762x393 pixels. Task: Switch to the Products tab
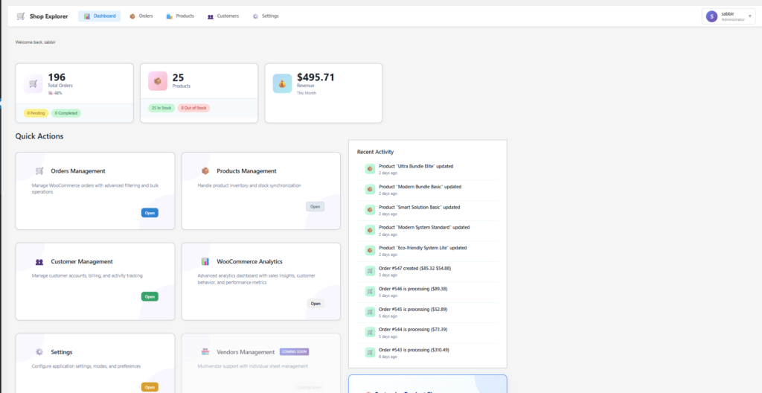click(x=180, y=16)
